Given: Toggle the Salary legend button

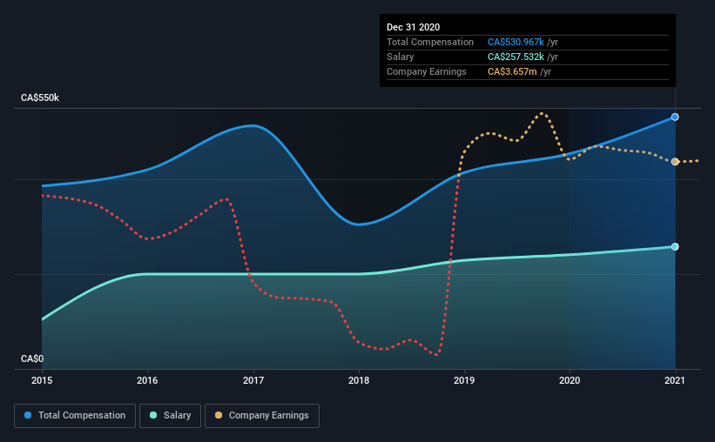Looking at the screenshot, I should pyautogui.click(x=170, y=416).
